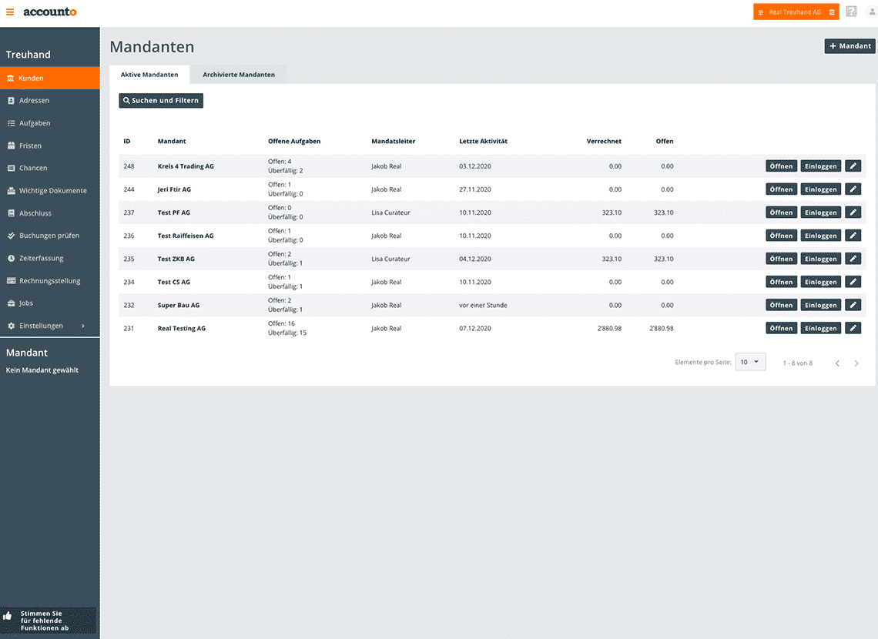This screenshot has width=878, height=639.
Task: Open Suchen und Filtern panel
Action: click(161, 101)
